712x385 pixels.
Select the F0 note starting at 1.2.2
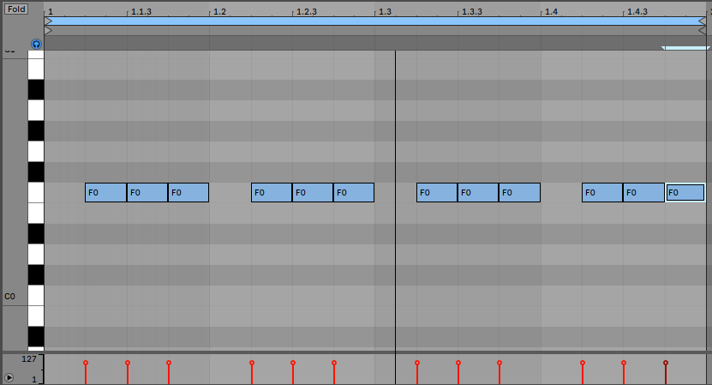tap(272, 192)
